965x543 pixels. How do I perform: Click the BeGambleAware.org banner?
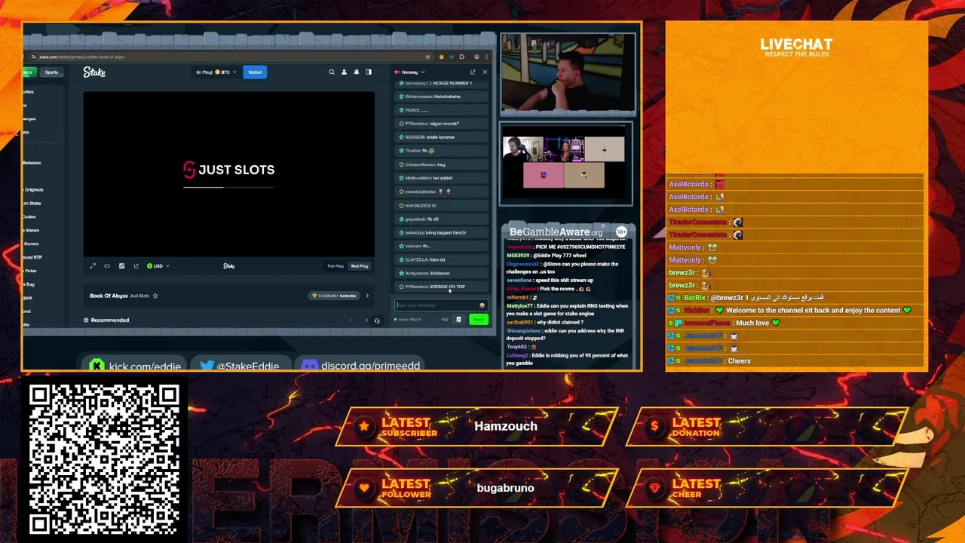[x=567, y=232]
